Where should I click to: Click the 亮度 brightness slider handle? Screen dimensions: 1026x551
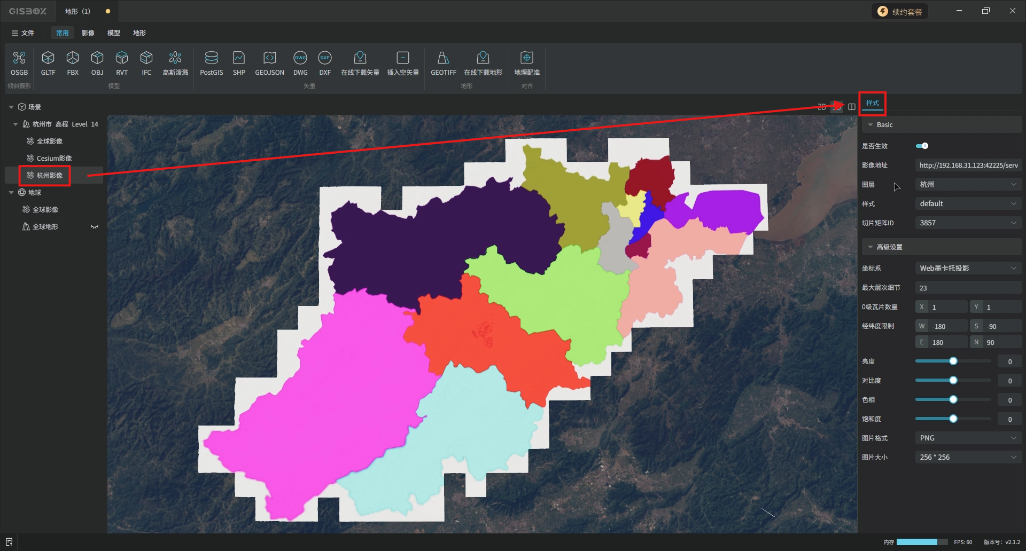coord(953,361)
